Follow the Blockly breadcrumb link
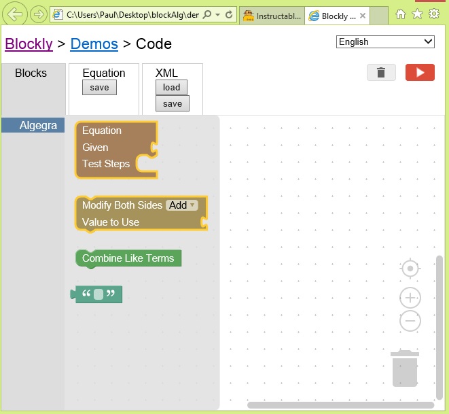This screenshot has height=414, width=449. pos(29,44)
